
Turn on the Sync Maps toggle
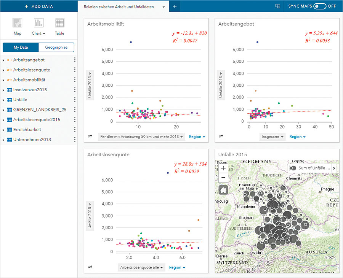click(319, 6)
